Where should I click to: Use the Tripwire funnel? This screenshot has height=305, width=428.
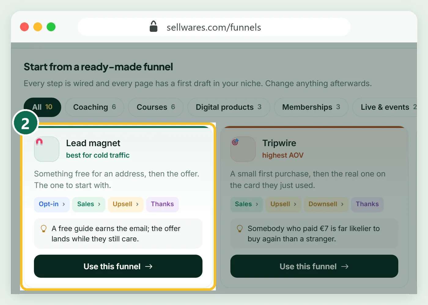(314, 266)
